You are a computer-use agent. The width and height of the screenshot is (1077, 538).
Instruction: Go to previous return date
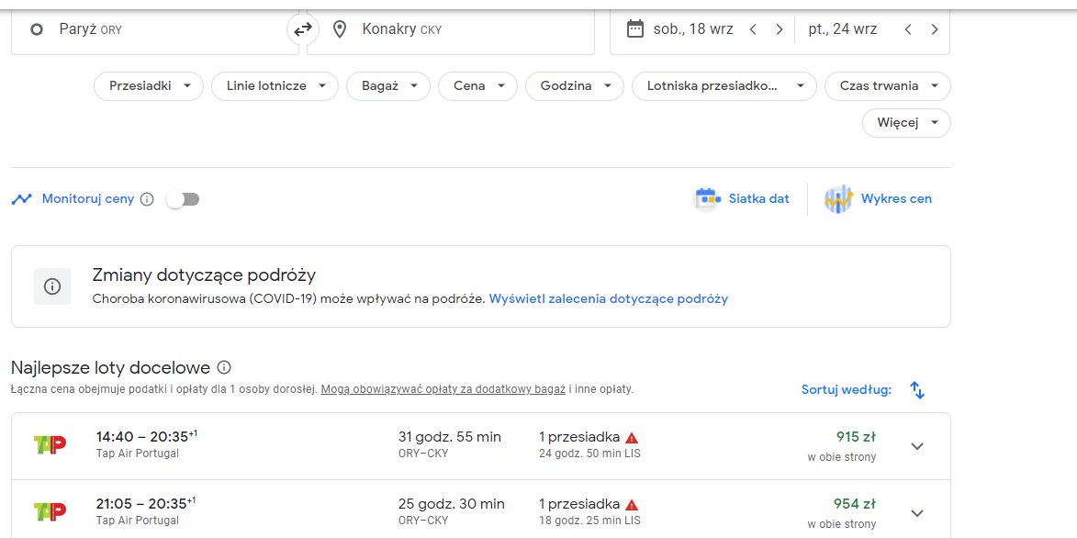coord(908,29)
